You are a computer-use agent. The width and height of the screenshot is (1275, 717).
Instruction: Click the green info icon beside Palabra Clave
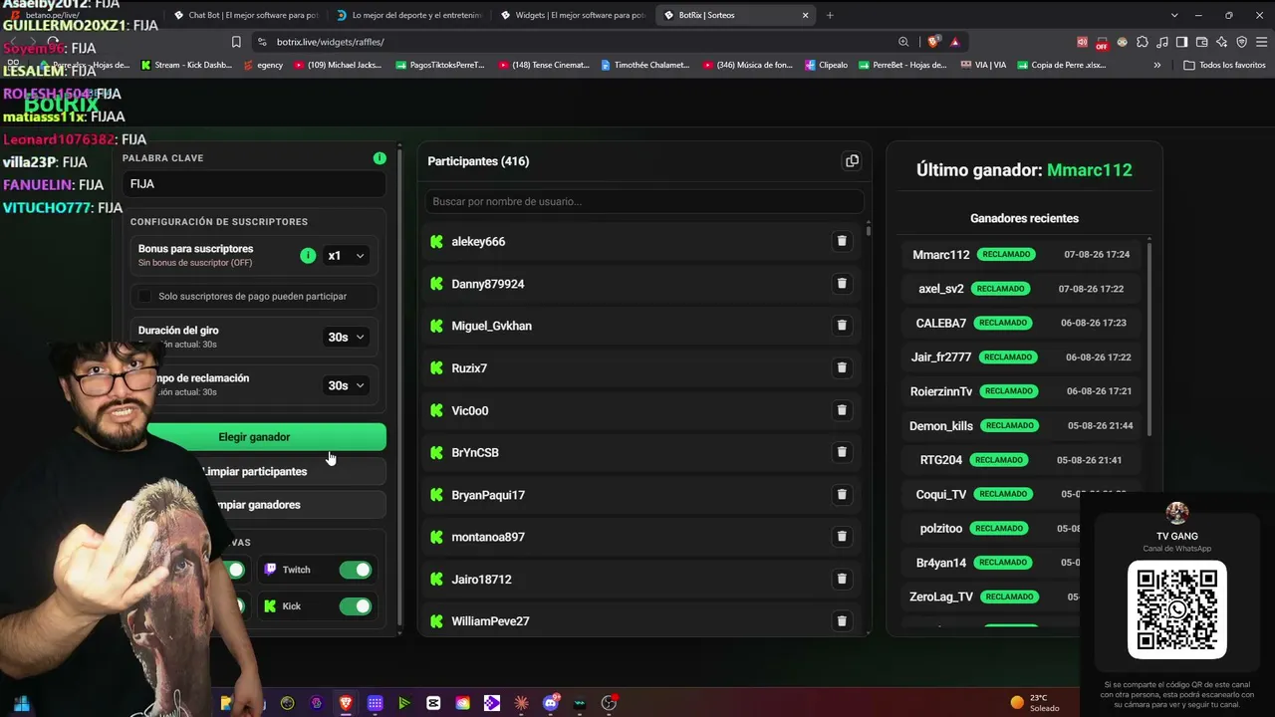pyautogui.click(x=380, y=158)
